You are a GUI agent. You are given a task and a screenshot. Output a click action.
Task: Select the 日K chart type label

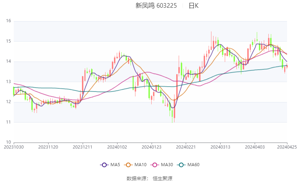coord(193,6)
